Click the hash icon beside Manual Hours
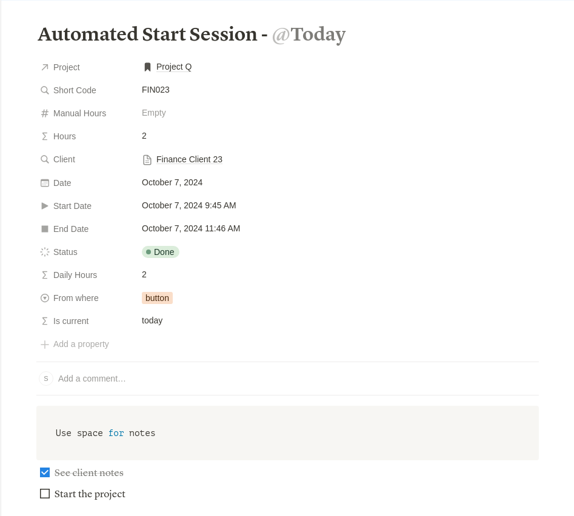 click(x=45, y=113)
